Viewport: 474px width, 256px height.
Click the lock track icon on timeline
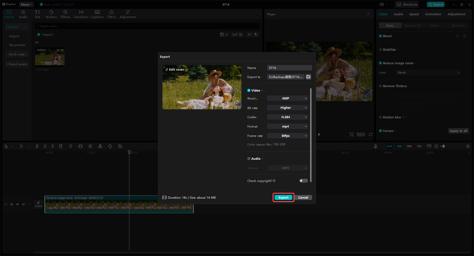(x=11, y=204)
